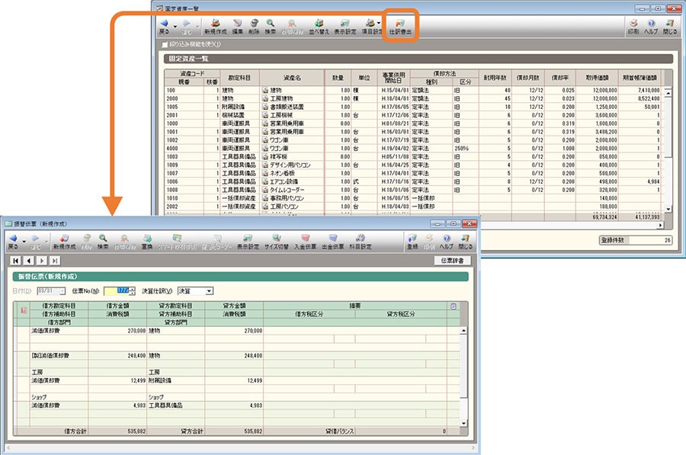Click credit account 附属設備 cell
The height and width of the screenshot is (455, 686).
tap(175, 380)
